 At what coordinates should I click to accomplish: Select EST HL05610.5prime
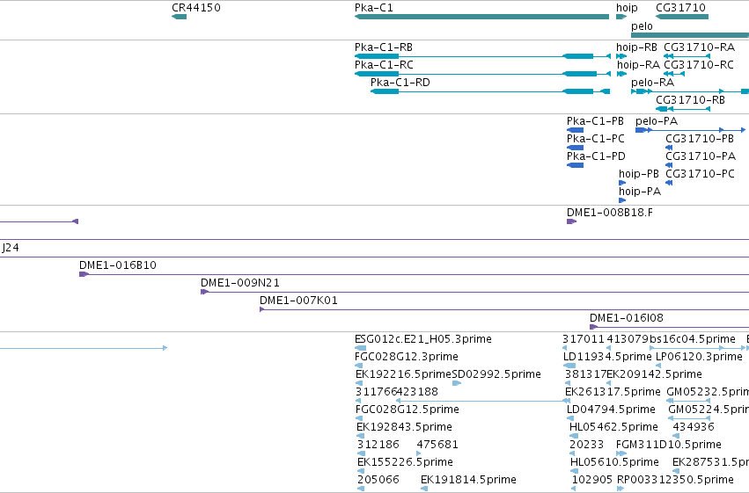(x=574, y=472)
